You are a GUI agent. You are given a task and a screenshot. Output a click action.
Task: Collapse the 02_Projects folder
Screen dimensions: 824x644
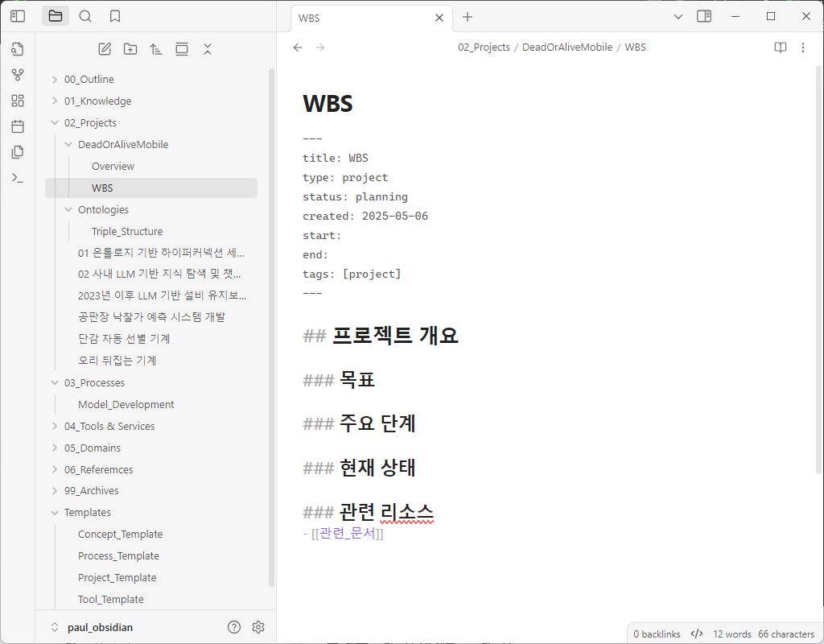[55, 122]
